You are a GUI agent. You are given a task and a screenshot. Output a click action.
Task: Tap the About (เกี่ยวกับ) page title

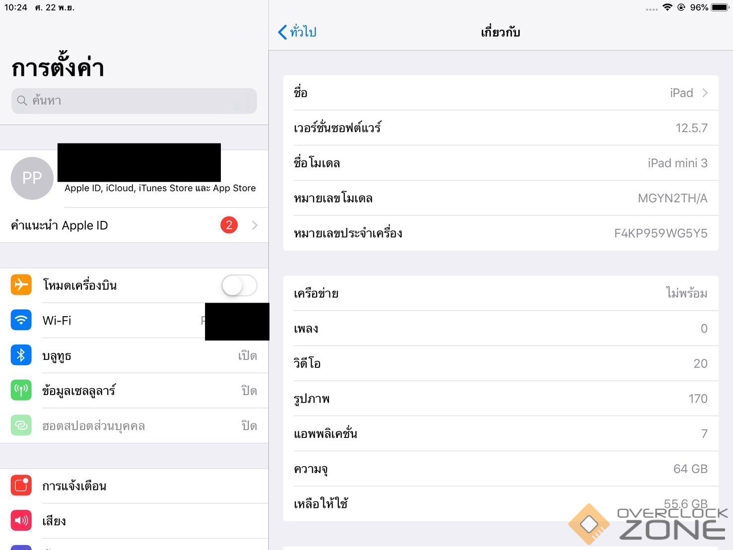501,32
